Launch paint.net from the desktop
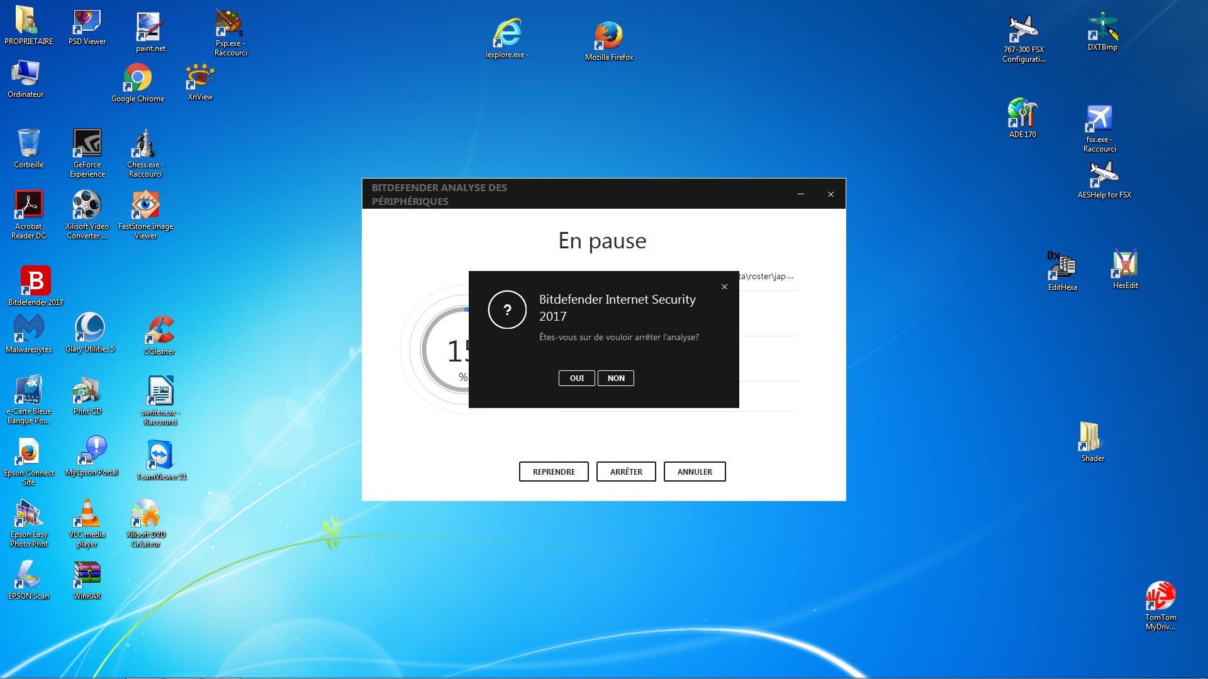 [150, 31]
